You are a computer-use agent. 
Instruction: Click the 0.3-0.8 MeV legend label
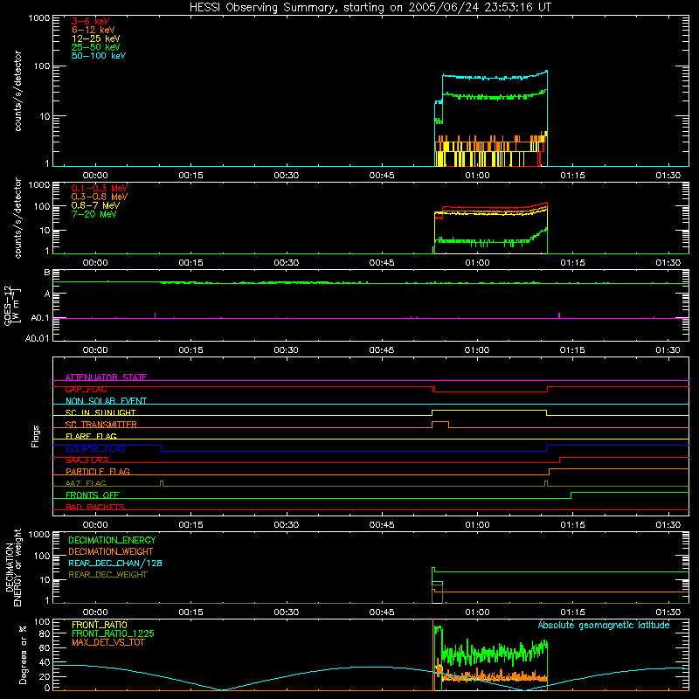(x=100, y=197)
